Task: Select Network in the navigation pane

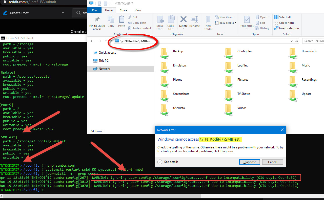Action: click(104, 69)
